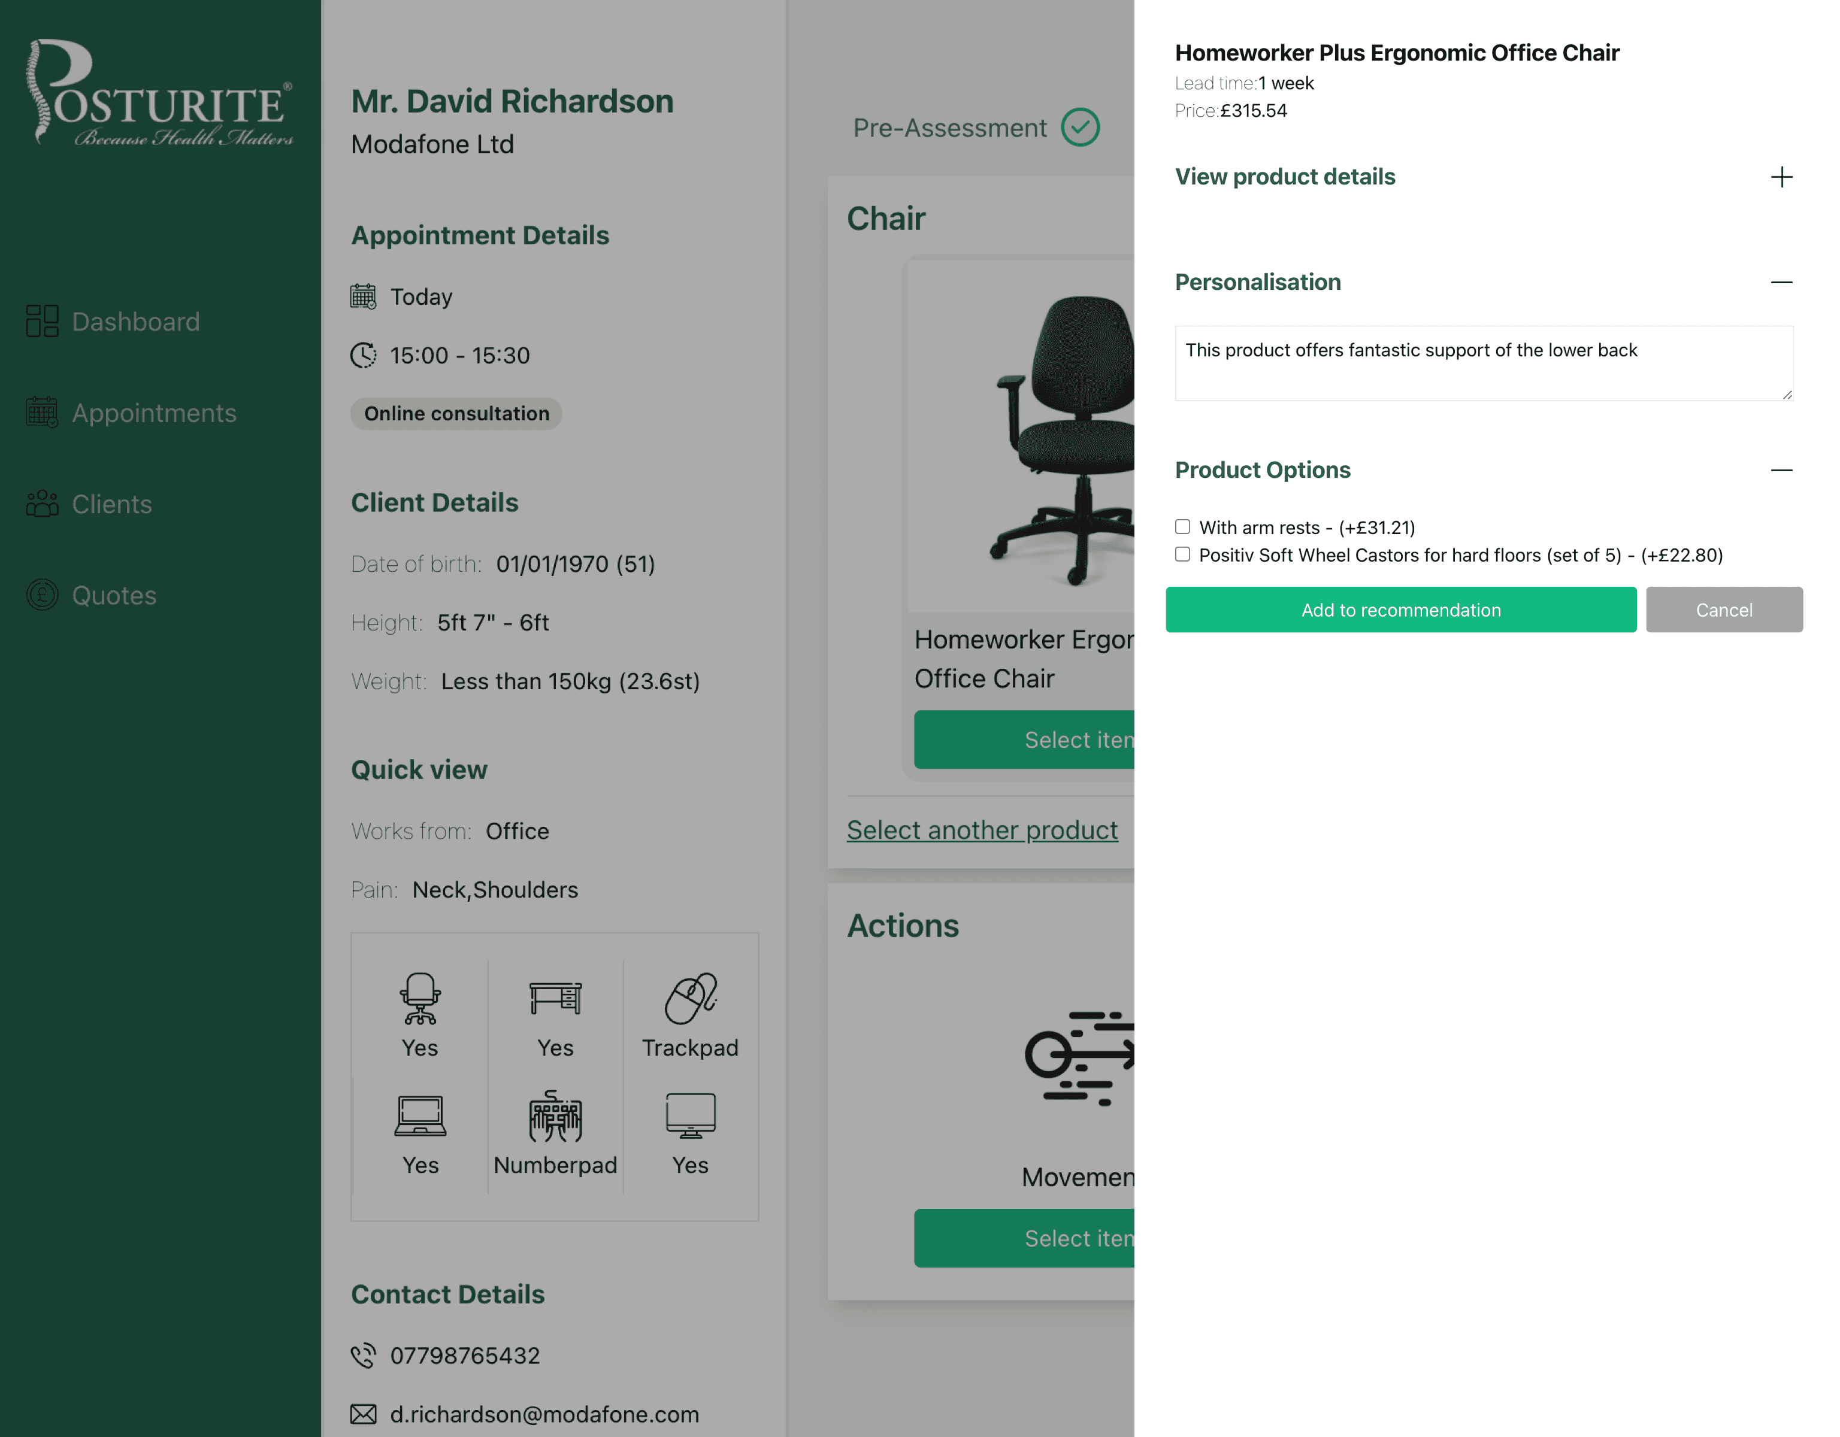Select the Appointments menu entry
Viewport: 1840px width, 1437px height.
[154, 413]
